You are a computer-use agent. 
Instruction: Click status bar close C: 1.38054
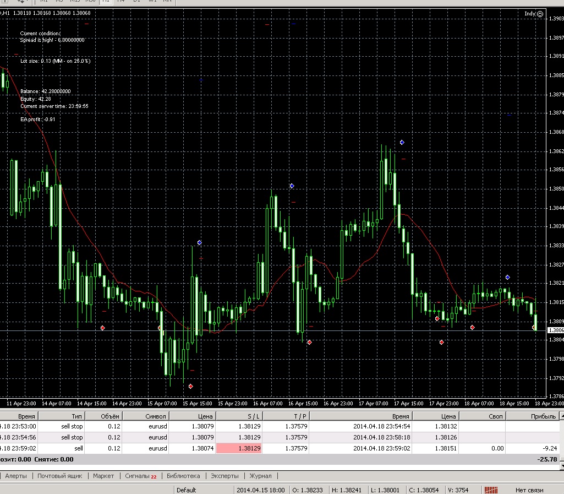tap(424, 490)
